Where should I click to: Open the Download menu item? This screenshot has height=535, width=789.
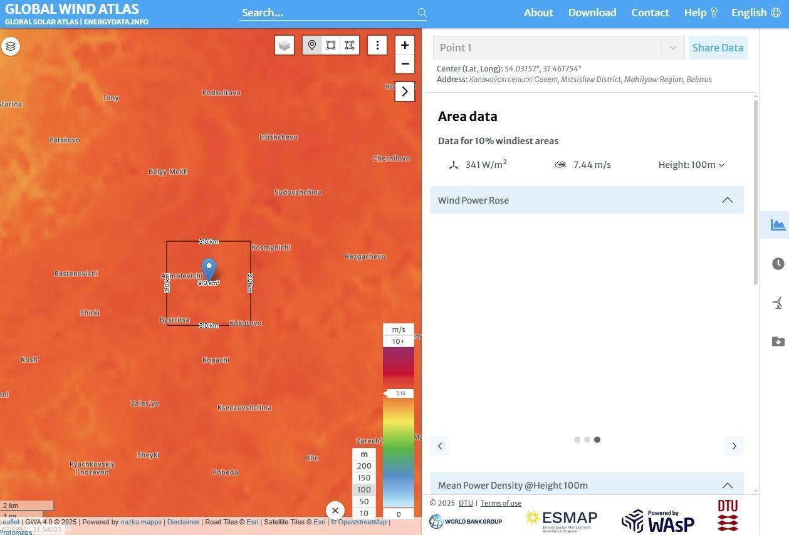[x=592, y=13]
